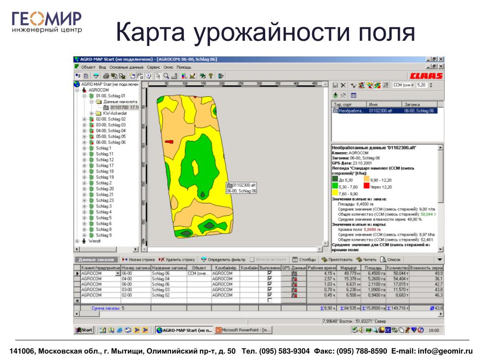Click the Столбцы button
The image size is (485, 364).
point(304,260)
